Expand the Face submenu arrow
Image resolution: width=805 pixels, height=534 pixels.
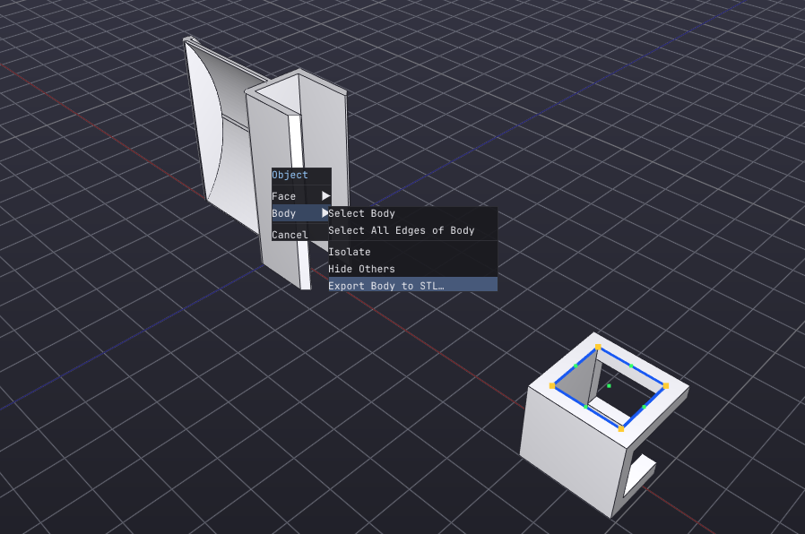coord(325,196)
